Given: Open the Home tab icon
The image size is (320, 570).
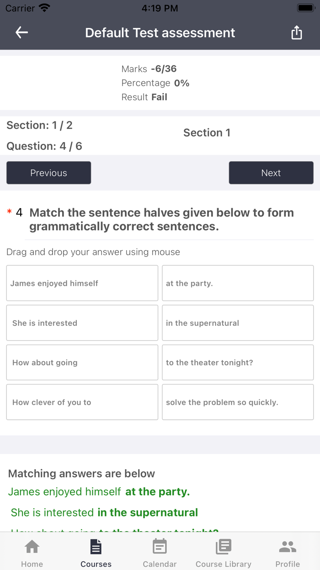Looking at the screenshot, I should tap(32, 547).
